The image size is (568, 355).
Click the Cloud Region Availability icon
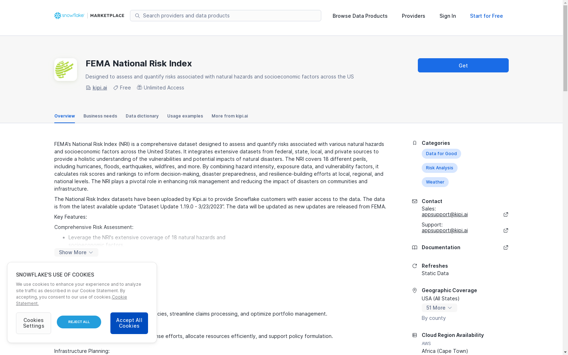click(414, 335)
